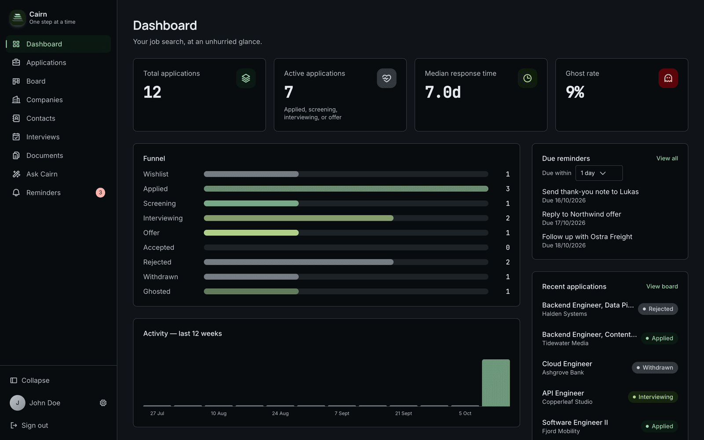This screenshot has height=440, width=704.
Task: Open settings gear next to John Doe
Action: click(103, 403)
